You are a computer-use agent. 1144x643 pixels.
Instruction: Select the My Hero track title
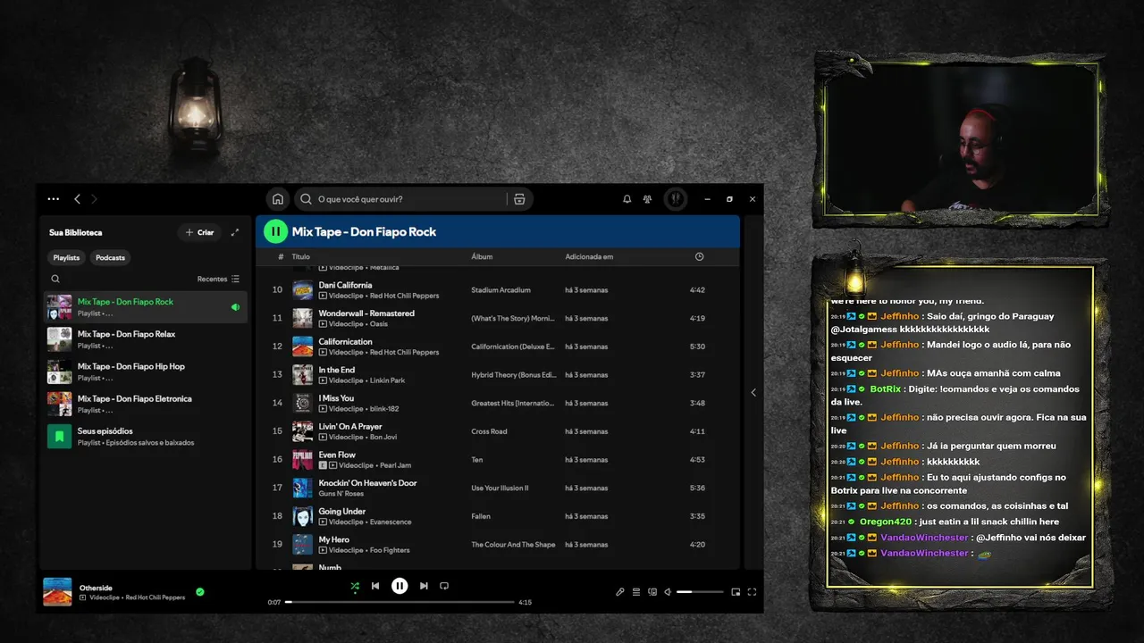tap(334, 539)
